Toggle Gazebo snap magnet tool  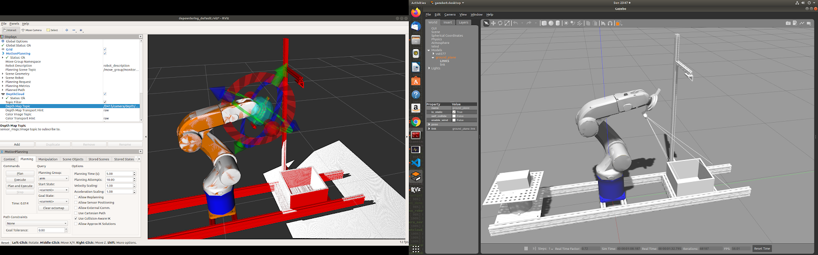coord(610,23)
